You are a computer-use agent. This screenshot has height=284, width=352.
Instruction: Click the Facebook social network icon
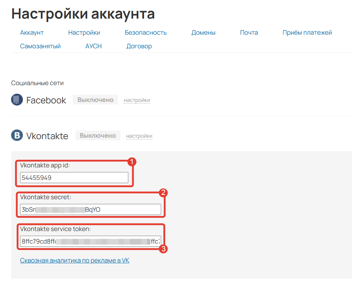(x=16, y=99)
